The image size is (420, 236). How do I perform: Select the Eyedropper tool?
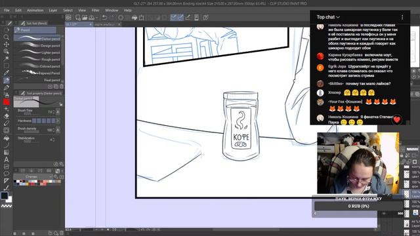(x=7, y=73)
